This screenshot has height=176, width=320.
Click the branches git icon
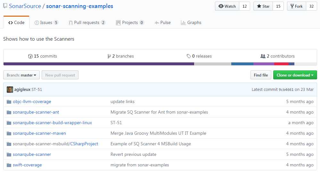pos(109,56)
